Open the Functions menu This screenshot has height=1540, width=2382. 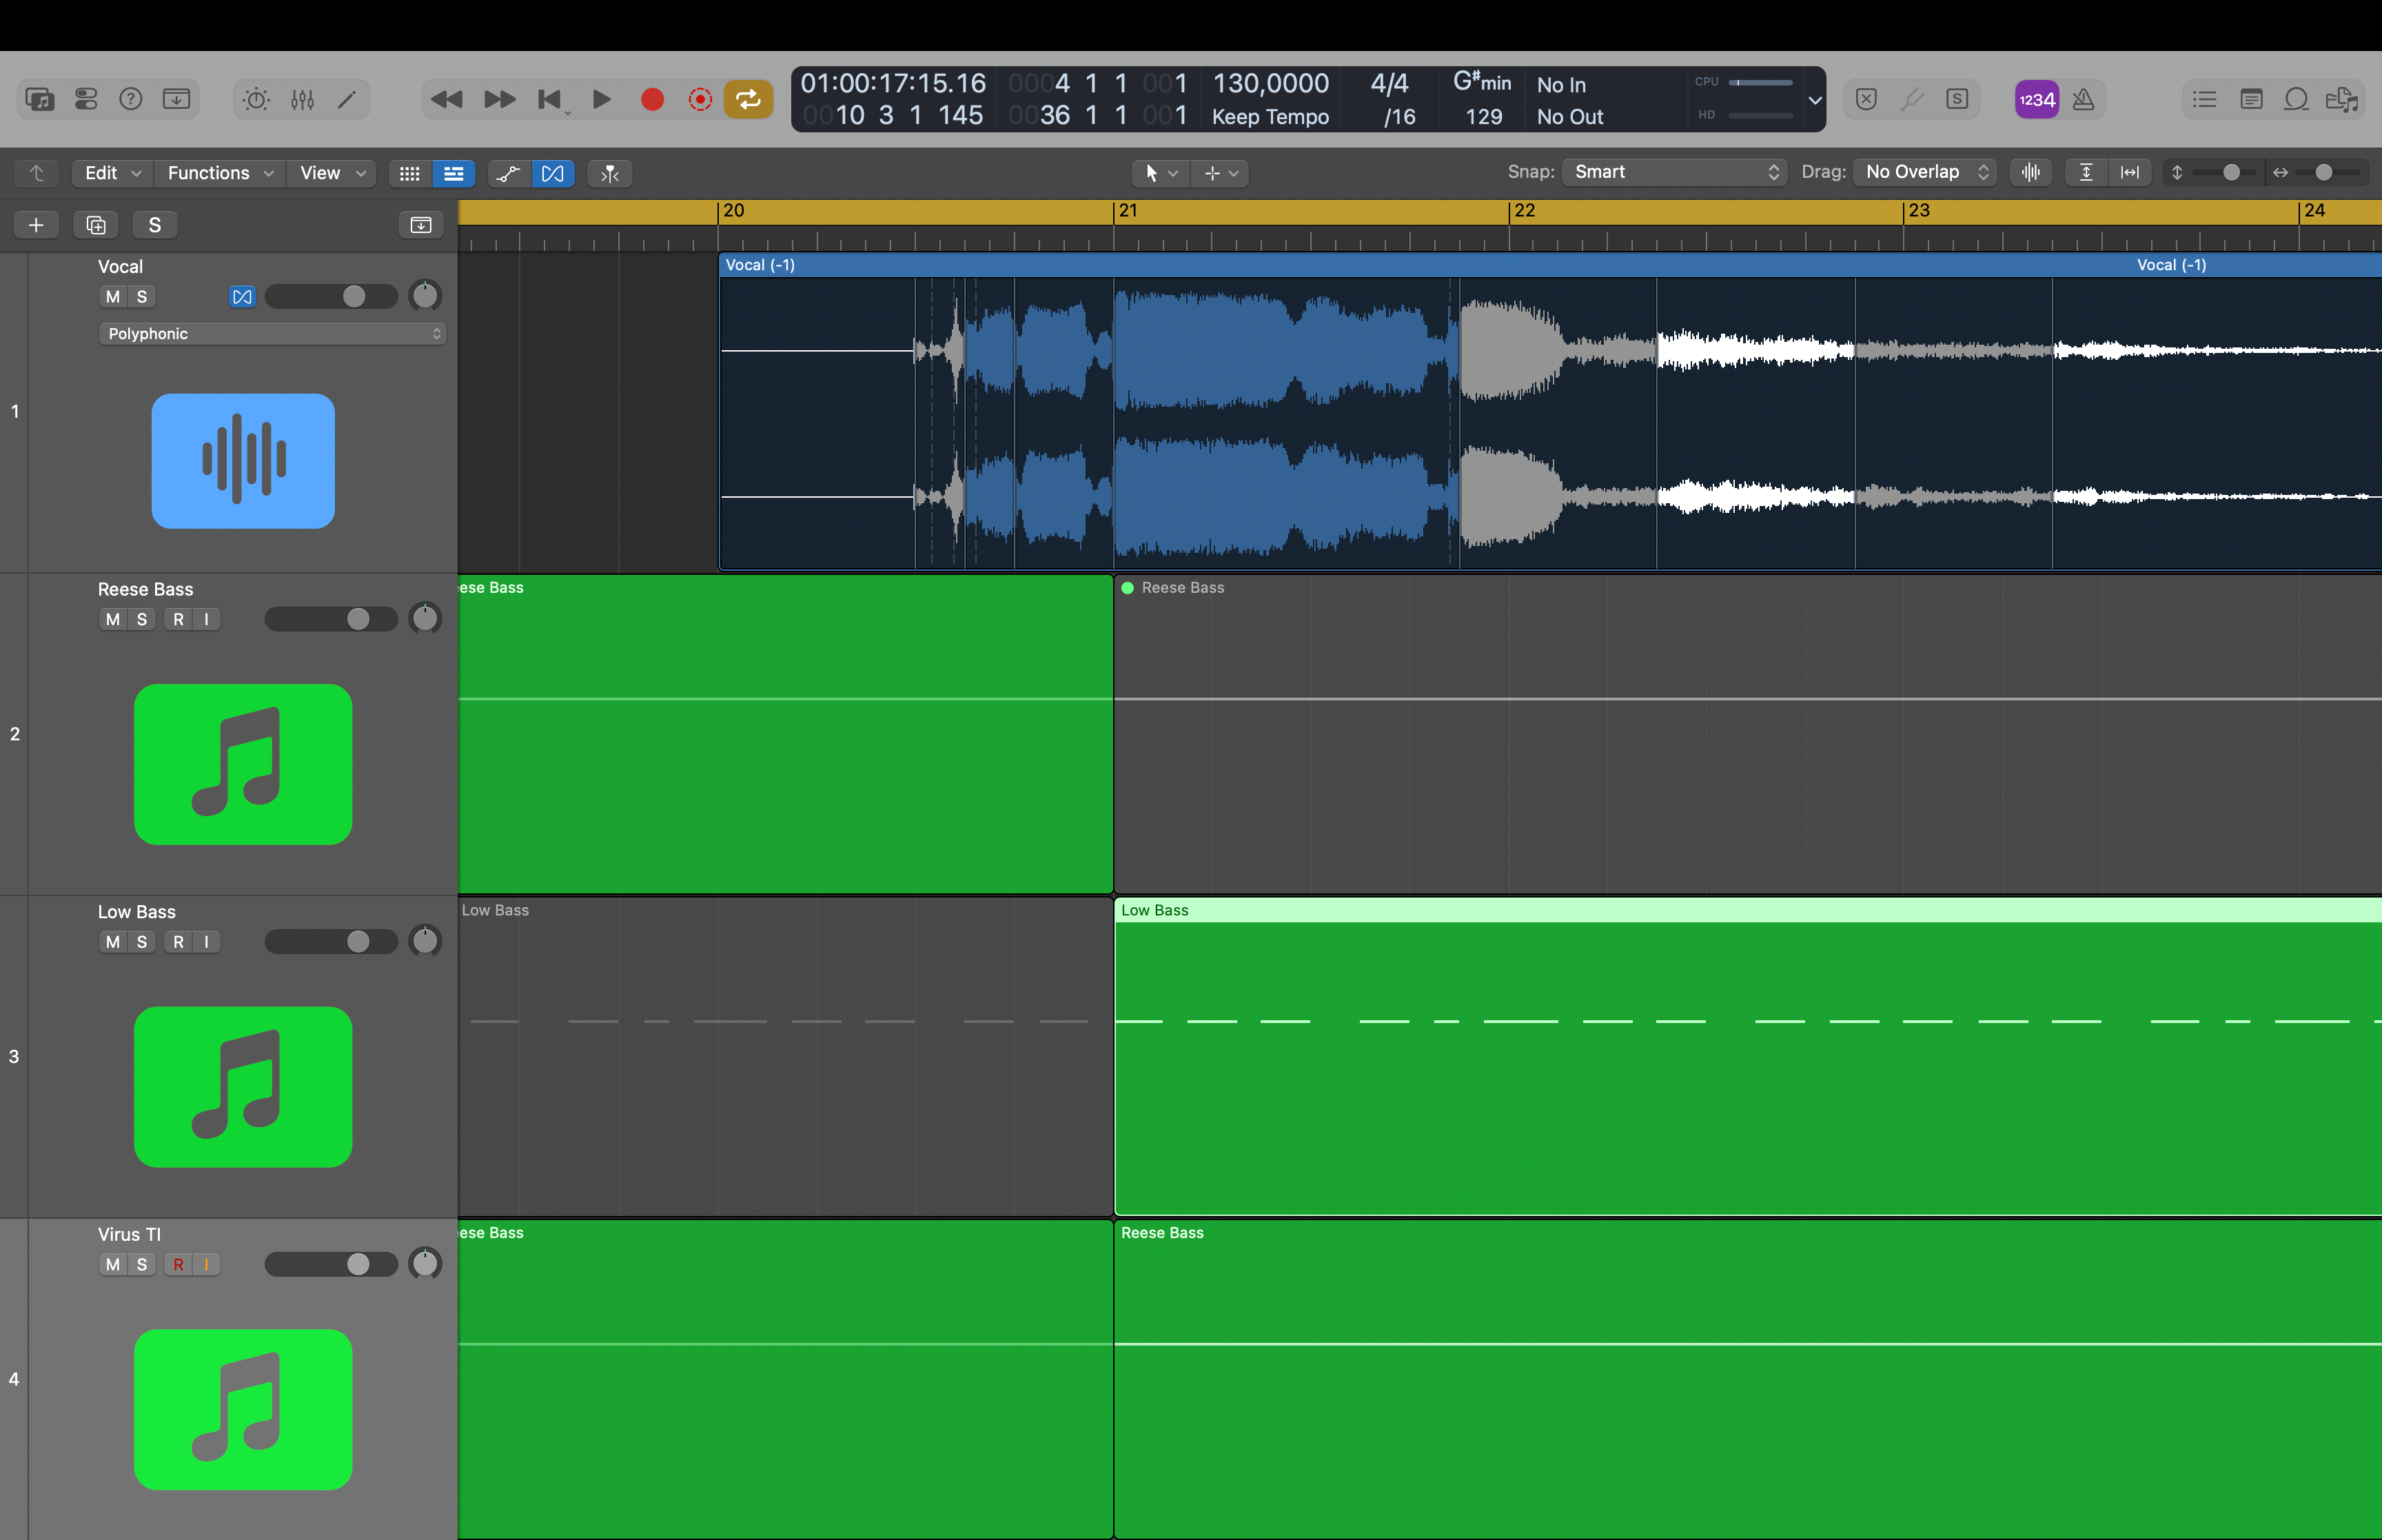pyautogui.click(x=220, y=173)
